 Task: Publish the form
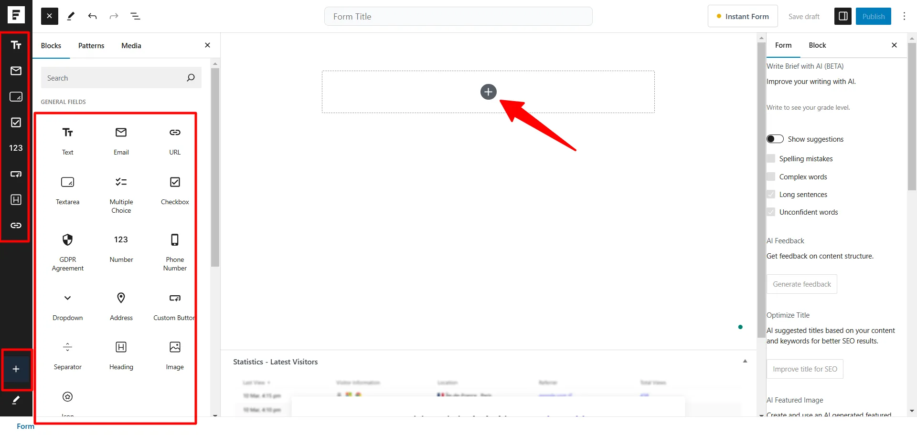[874, 16]
